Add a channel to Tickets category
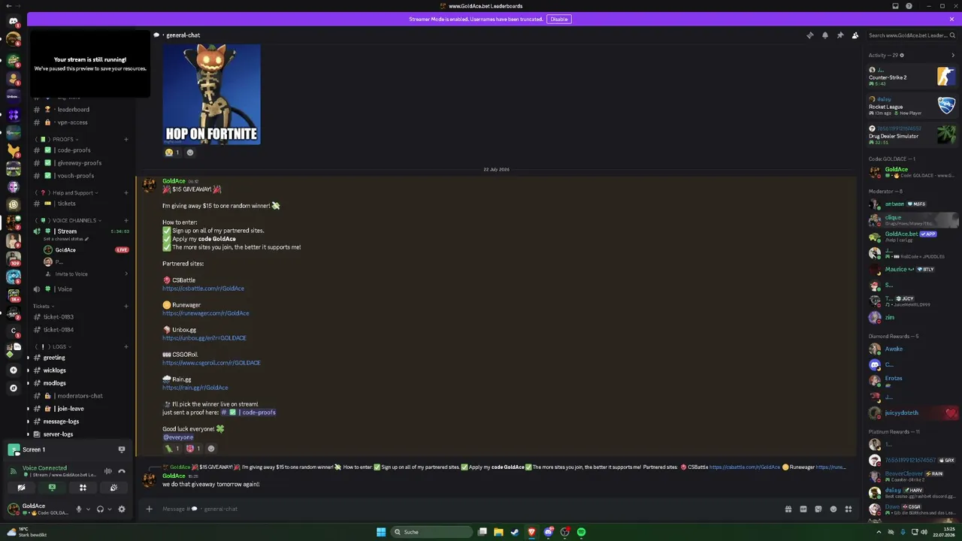 [x=126, y=307]
